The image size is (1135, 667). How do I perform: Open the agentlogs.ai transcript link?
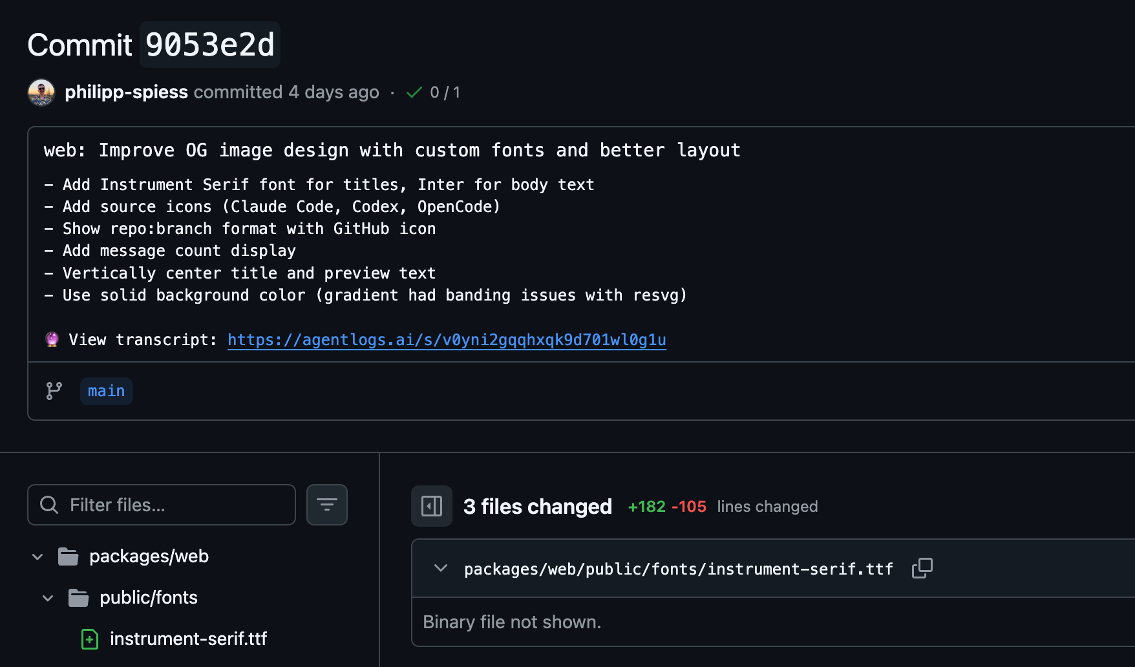click(x=446, y=339)
